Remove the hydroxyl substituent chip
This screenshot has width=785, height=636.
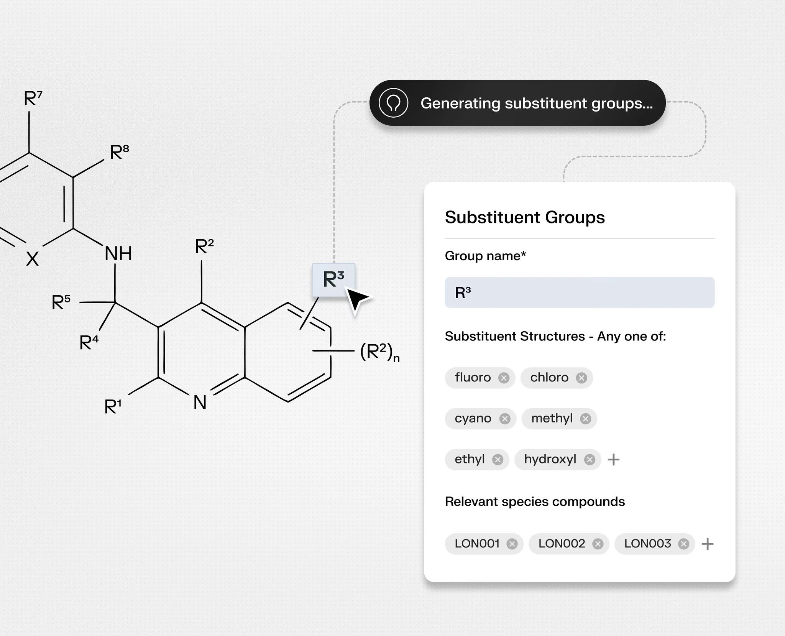tap(590, 459)
